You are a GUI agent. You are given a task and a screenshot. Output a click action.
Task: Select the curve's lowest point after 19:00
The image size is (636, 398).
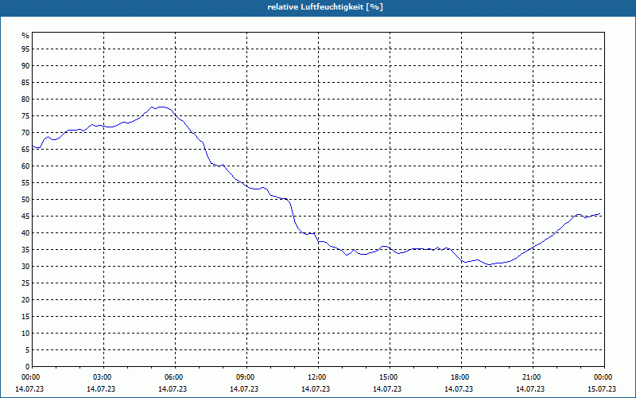[x=489, y=264]
